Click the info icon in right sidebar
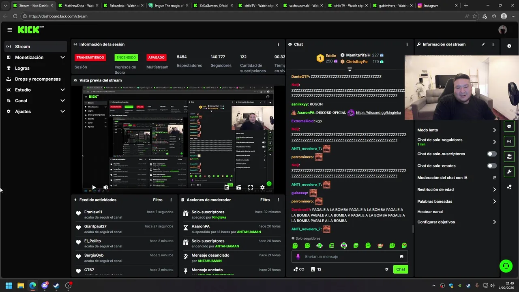The width and height of the screenshot is (519, 292). (509, 46)
